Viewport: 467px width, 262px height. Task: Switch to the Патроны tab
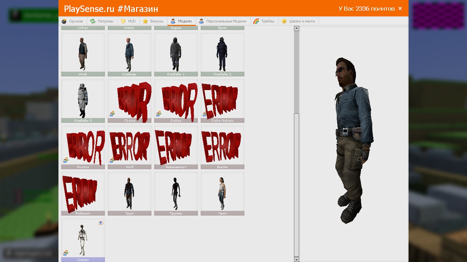pyautogui.click(x=102, y=21)
